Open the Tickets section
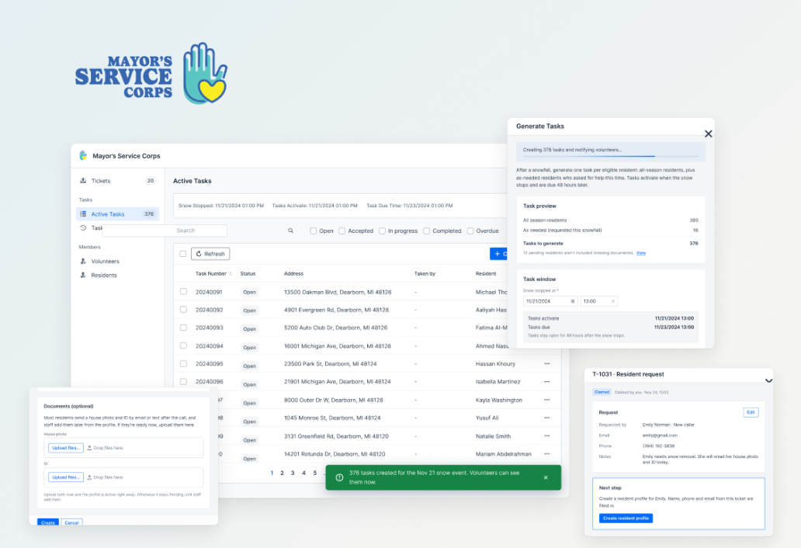Screen dimensions: 801x548 click(117, 181)
